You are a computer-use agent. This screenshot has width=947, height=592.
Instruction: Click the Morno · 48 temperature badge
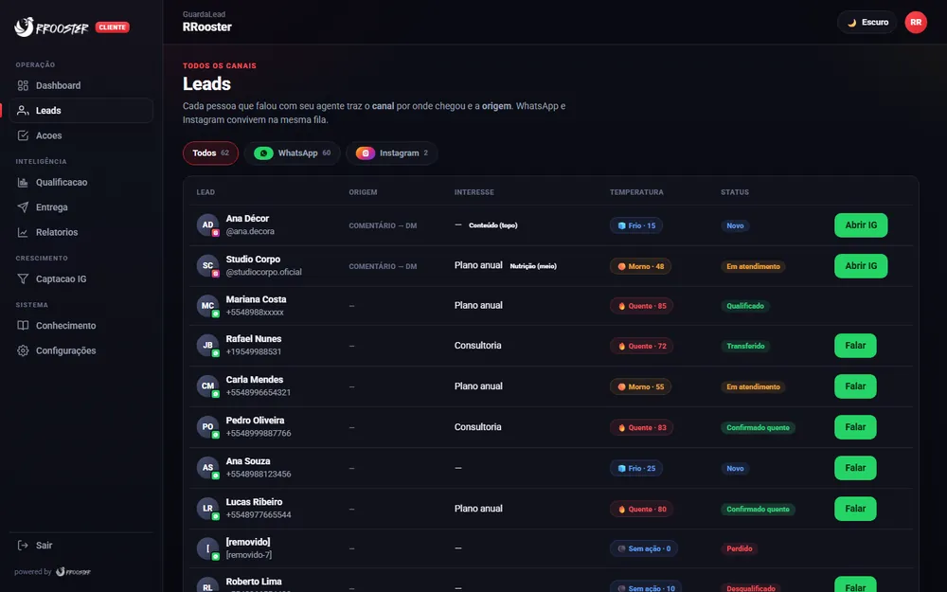click(640, 266)
